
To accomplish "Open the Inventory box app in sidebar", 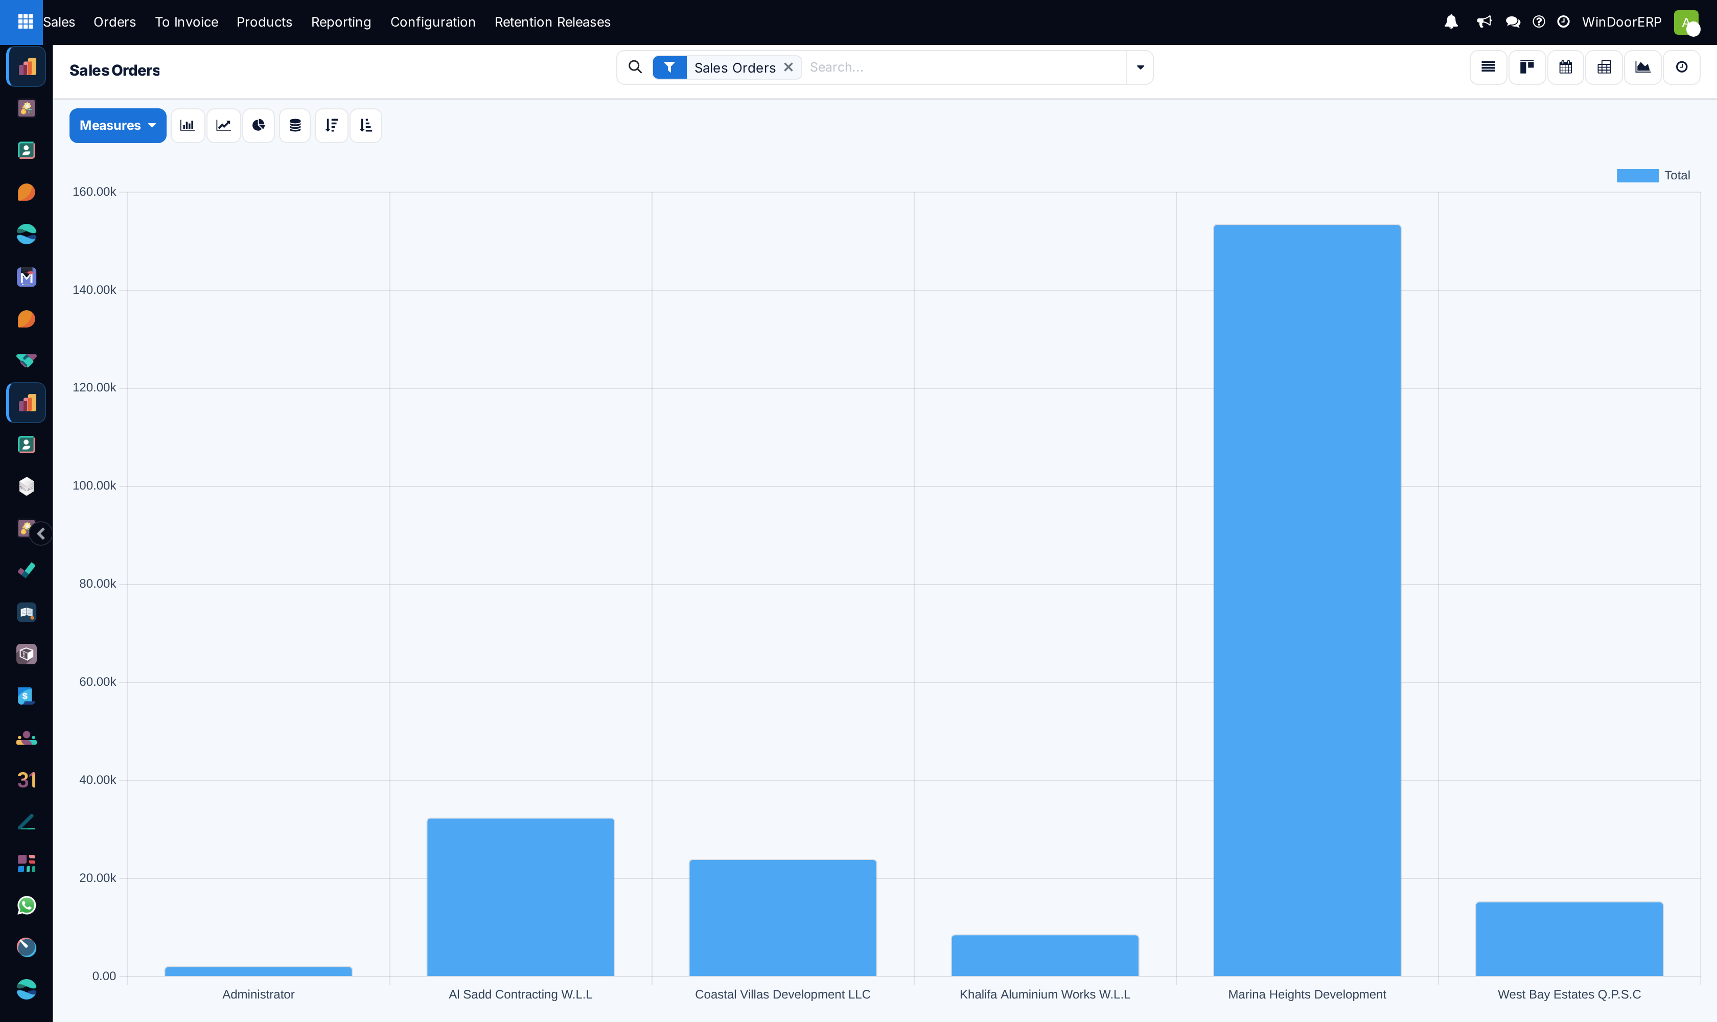I will click(26, 654).
